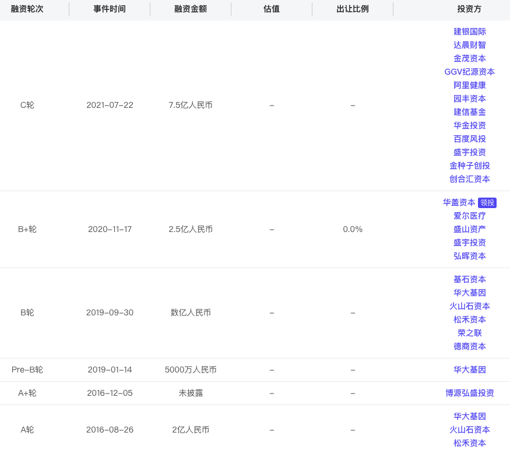Image resolution: width=510 pixels, height=450 pixels.
Task: Select the amount 2亿人民币
Action: pyautogui.click(x=191, y=430)
